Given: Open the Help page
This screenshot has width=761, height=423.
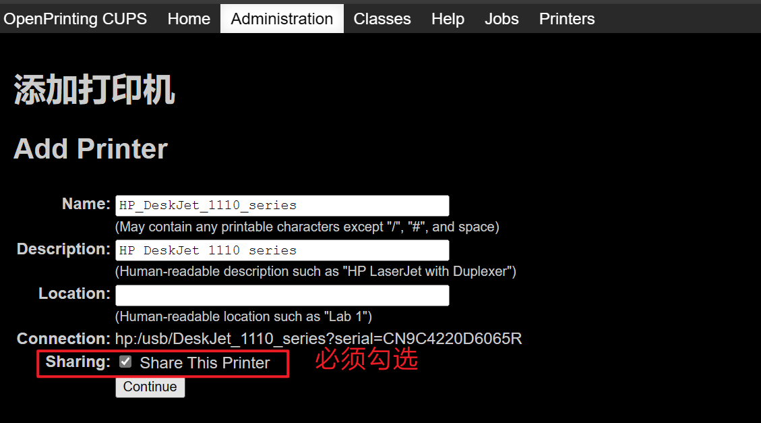Looking at the screenshot, I should (448, 19).
